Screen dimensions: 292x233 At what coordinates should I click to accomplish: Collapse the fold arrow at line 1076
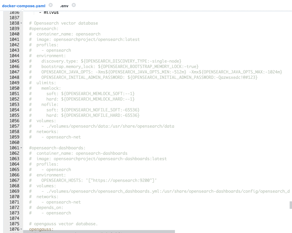point(21,229)
